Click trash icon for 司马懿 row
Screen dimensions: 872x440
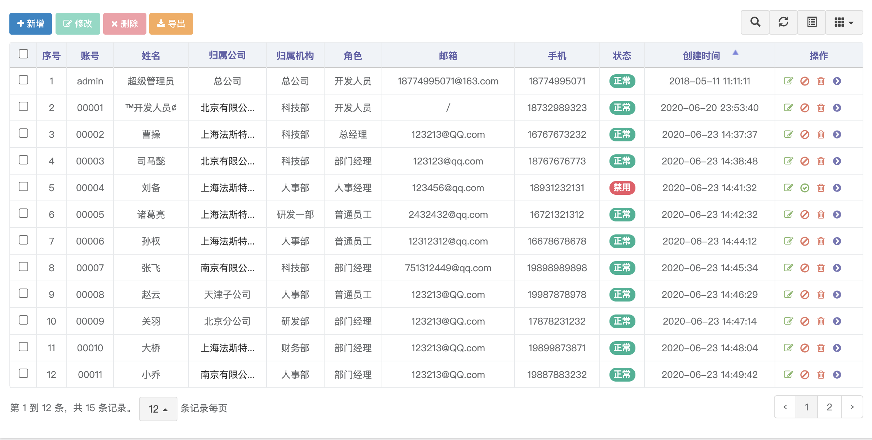click(x=821, y=161)
